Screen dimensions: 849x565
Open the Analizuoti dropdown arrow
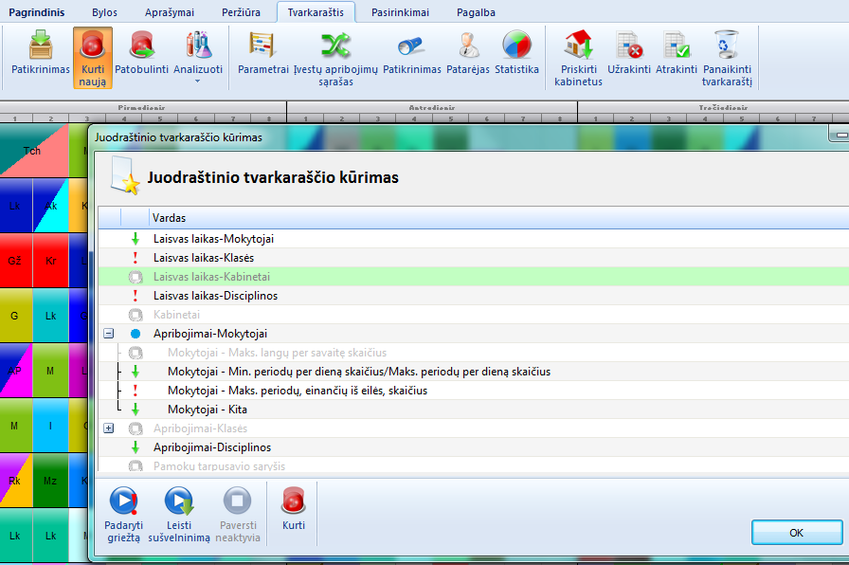pyautogui.click(x=198, y=82)
